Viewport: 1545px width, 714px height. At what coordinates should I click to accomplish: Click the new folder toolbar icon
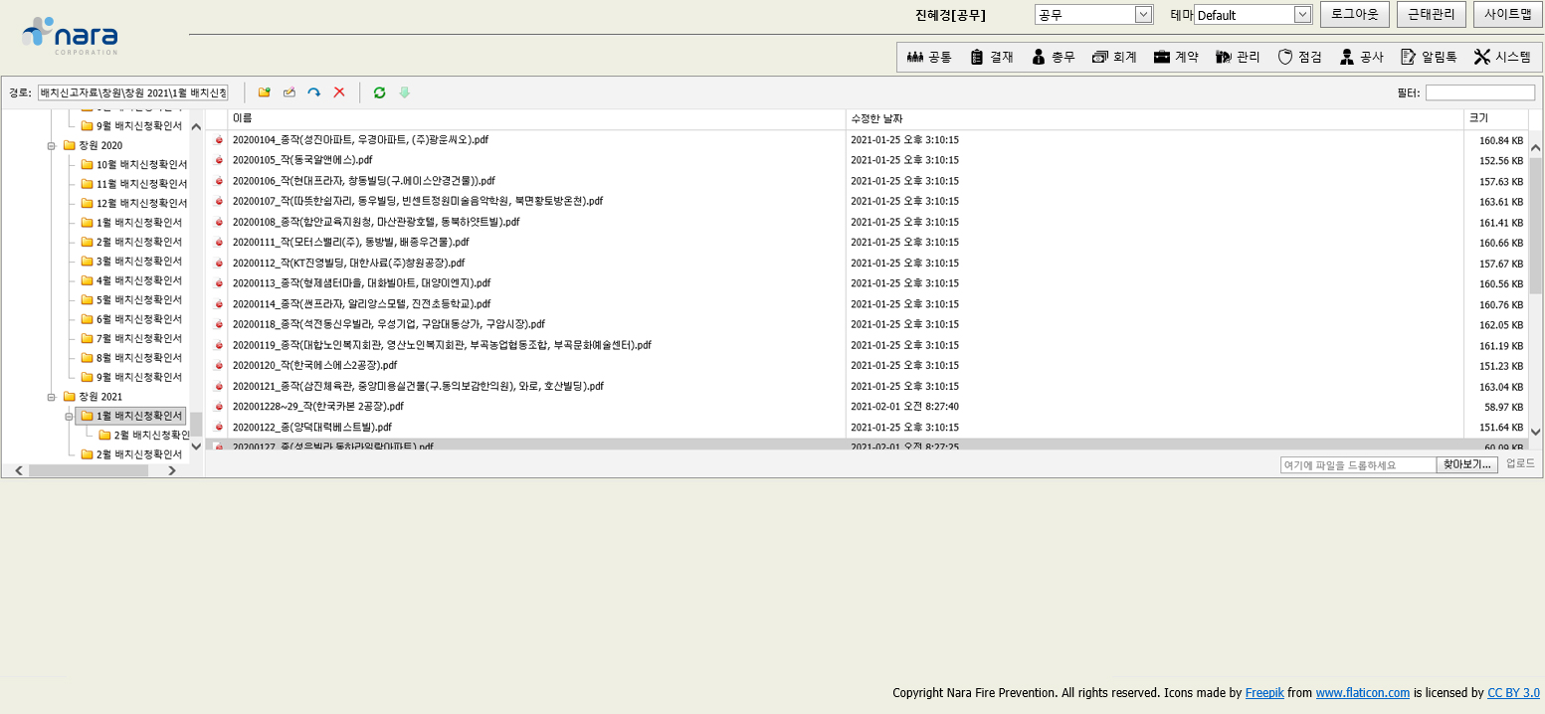tap(265, 92)
